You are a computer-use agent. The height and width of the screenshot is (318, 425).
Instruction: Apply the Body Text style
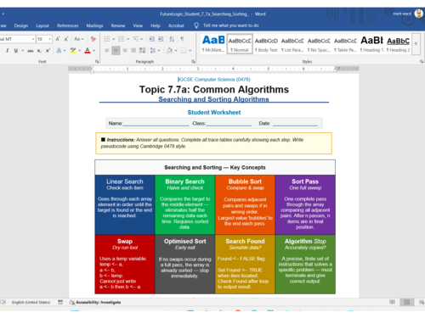(x=266, y=44)
